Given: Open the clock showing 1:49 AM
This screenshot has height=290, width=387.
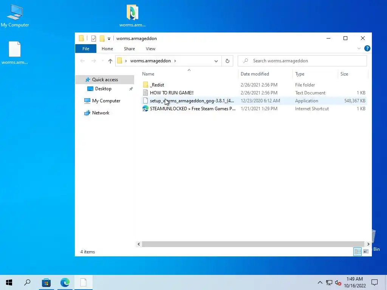Looking at the screenshot, I should pos(354,282).
